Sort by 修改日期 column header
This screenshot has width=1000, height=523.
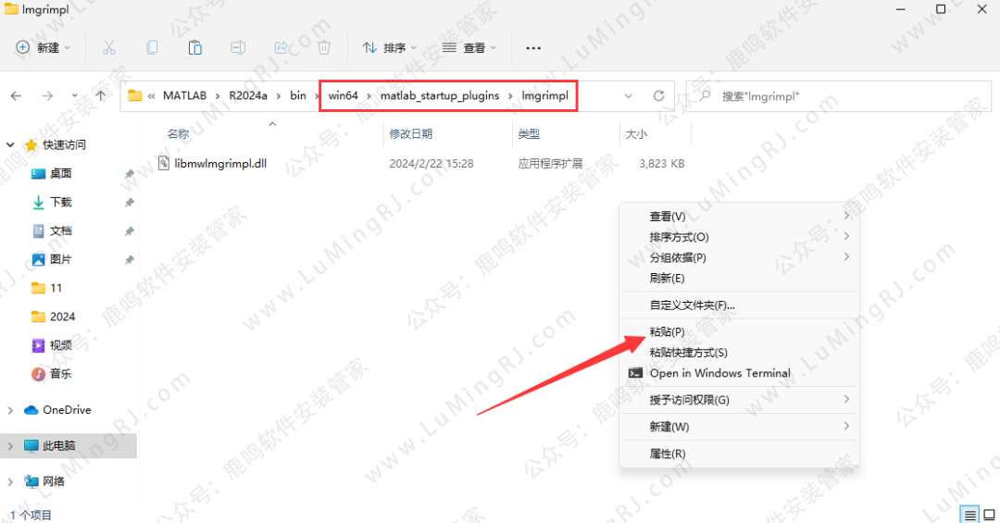(411, 134)
